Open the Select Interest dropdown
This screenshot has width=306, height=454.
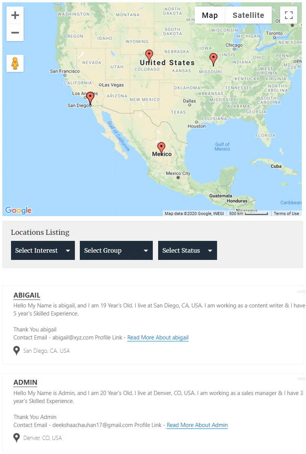click(43, 250)
